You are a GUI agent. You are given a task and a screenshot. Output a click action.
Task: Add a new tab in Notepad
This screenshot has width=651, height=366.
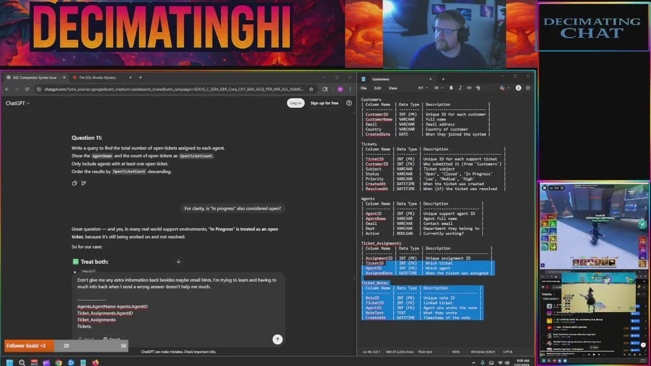pos(443,79)
